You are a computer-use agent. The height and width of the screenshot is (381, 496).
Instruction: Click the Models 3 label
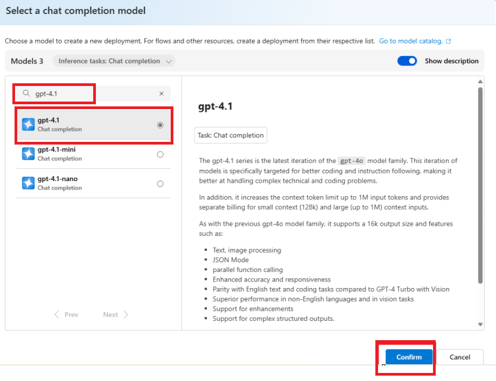[27, 61]
